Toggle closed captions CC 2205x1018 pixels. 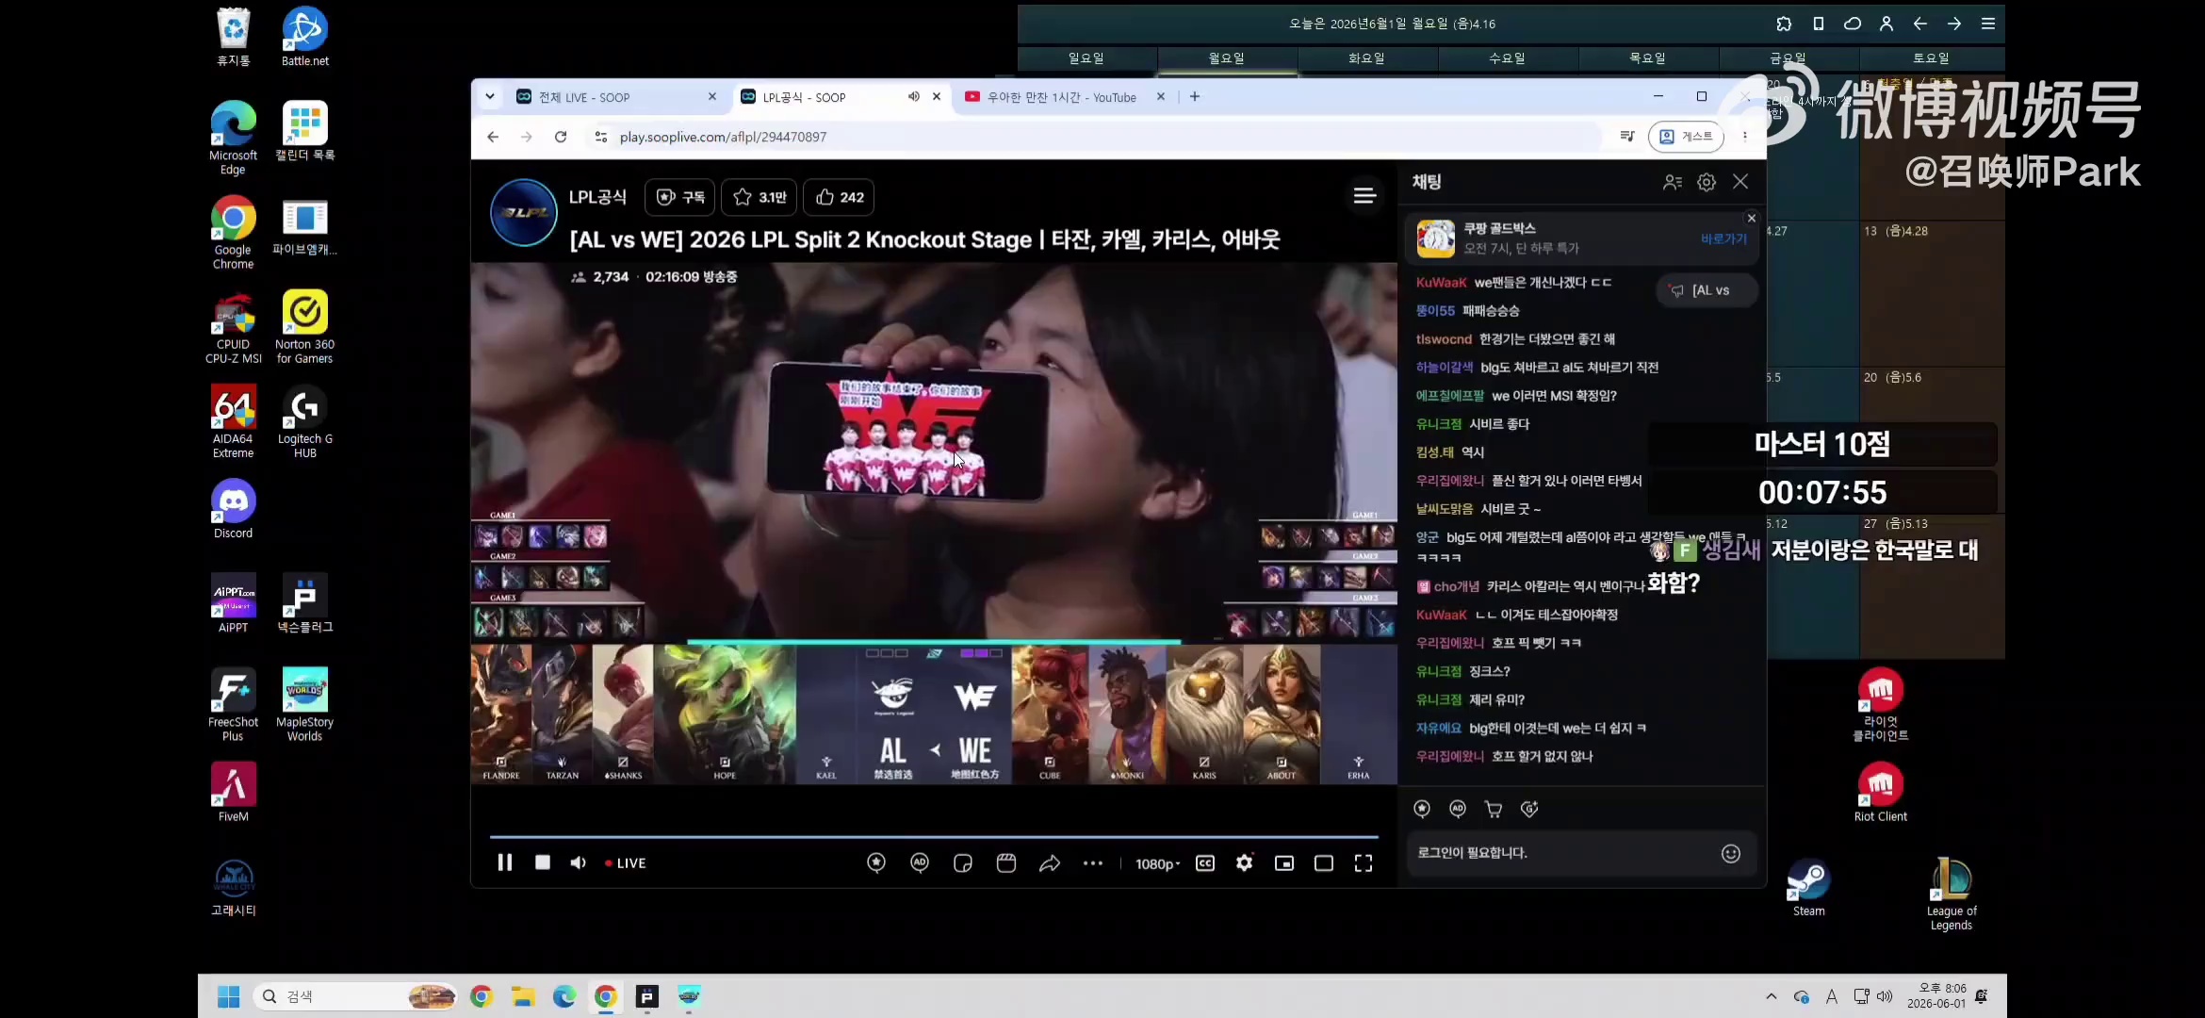point(1205,863)
